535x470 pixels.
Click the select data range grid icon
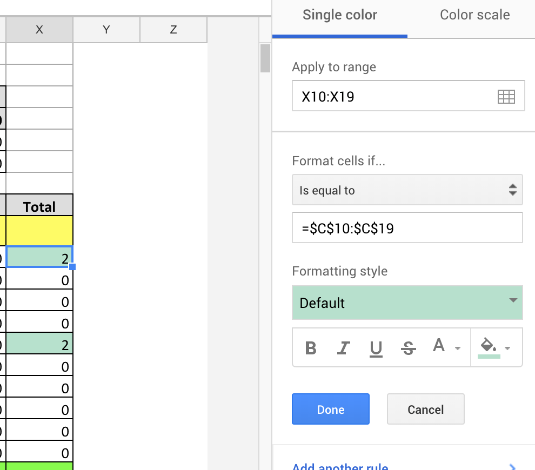coord(506,97)
